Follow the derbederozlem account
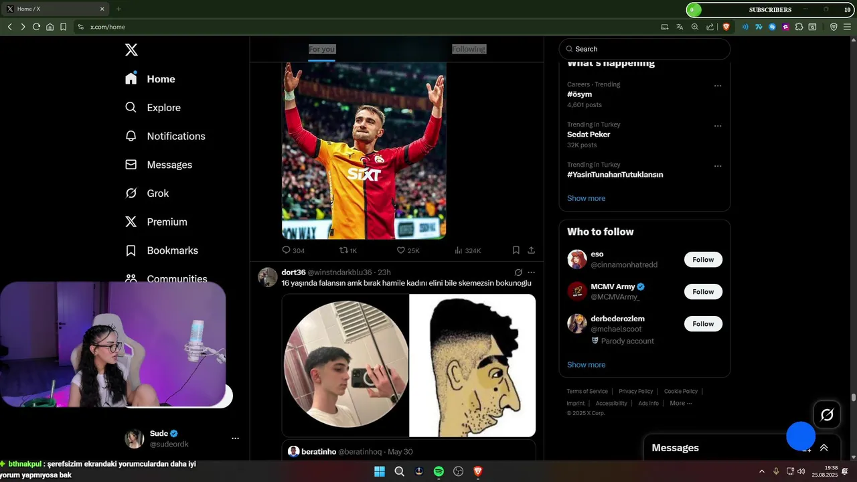 point(703,324)
